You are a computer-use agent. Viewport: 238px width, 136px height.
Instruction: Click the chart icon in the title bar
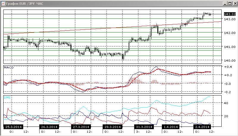(x=3, y=3)
